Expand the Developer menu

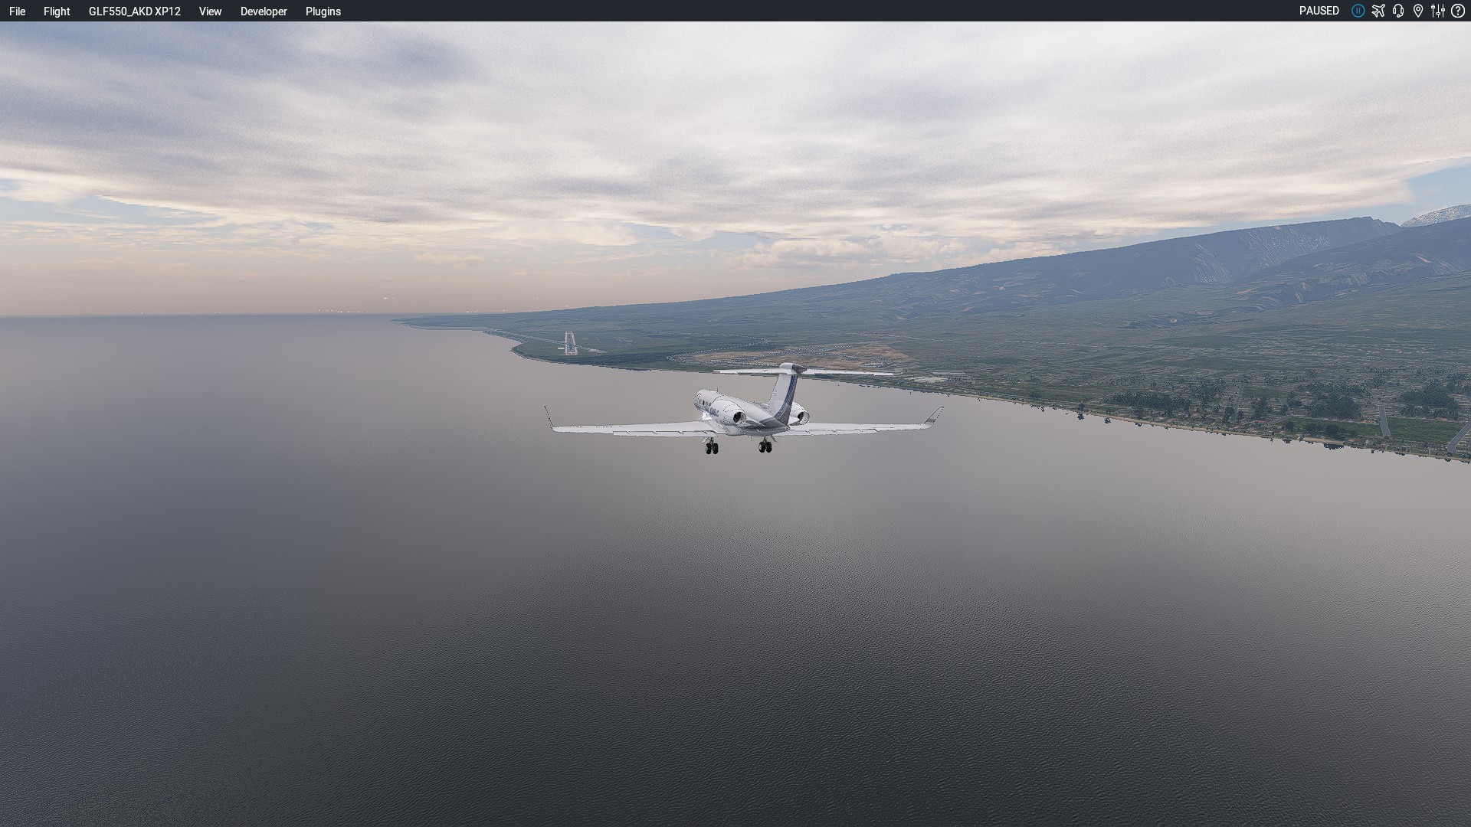(x=264, y=11)
